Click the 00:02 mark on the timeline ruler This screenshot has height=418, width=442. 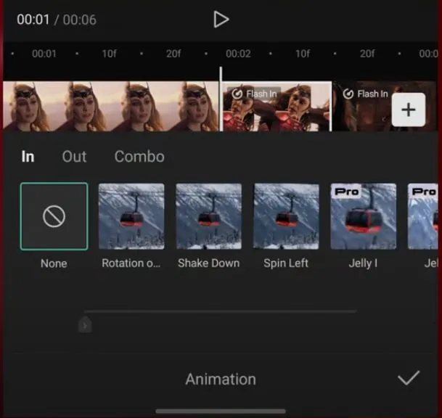tap(238, 54)
